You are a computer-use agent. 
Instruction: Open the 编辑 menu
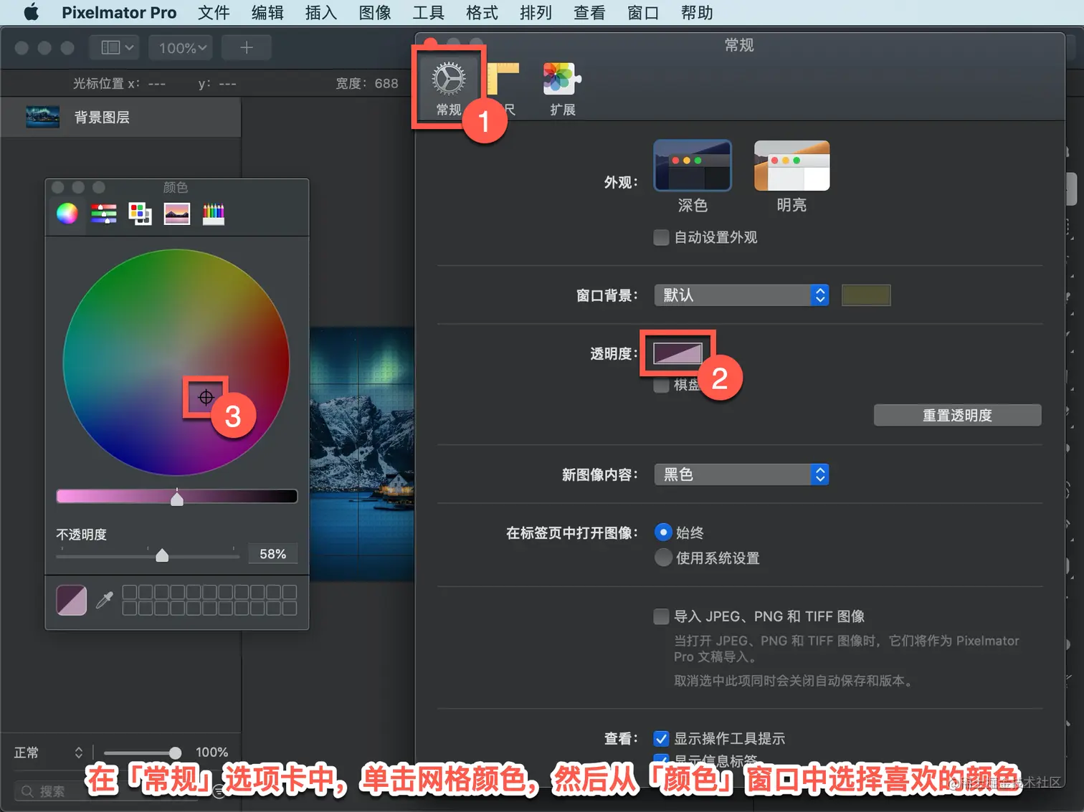click(267, 12)
